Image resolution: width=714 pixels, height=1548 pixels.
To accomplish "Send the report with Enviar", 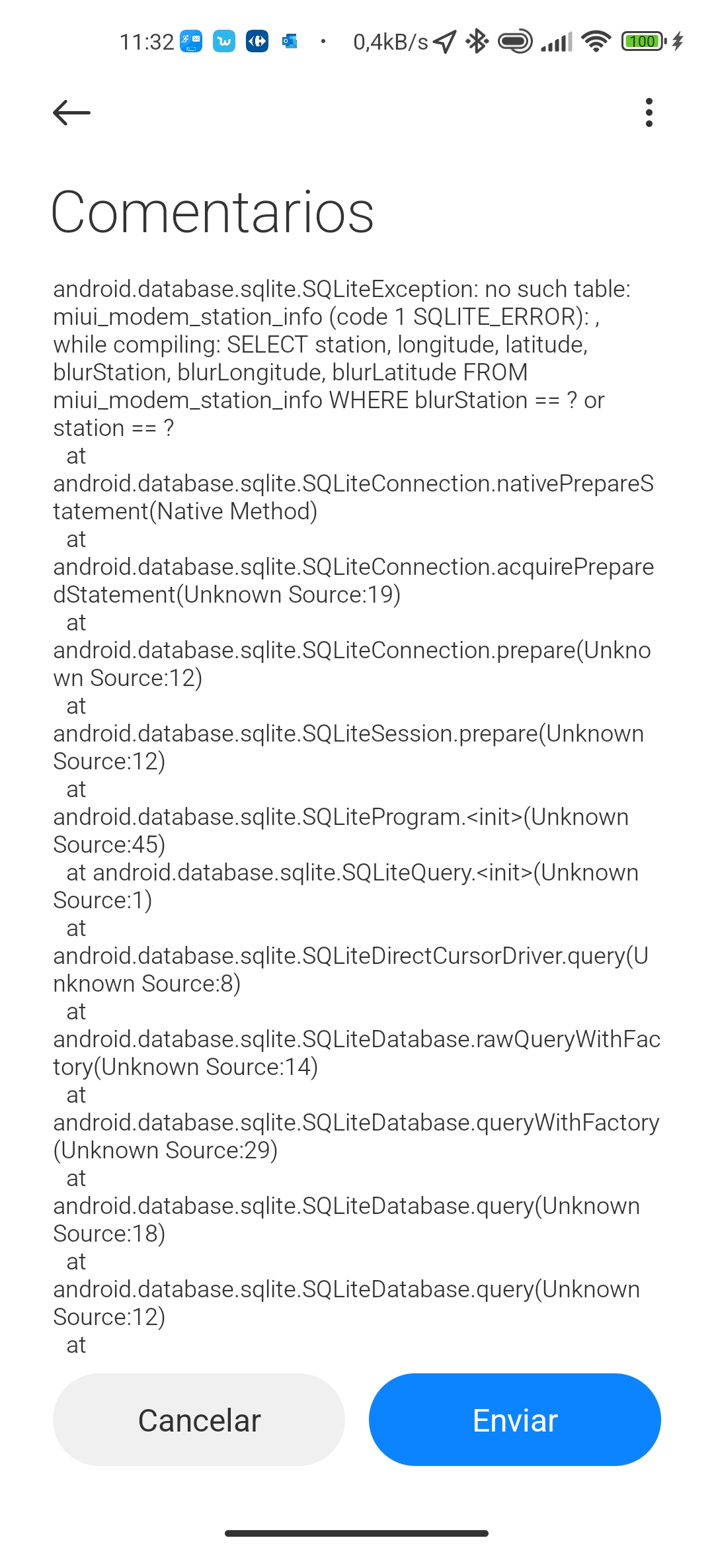I will point(515,1420).
